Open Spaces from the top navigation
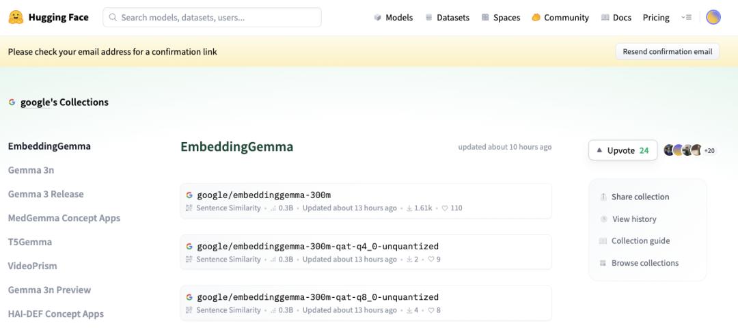738x332 pixels. [x=500, y=17]
